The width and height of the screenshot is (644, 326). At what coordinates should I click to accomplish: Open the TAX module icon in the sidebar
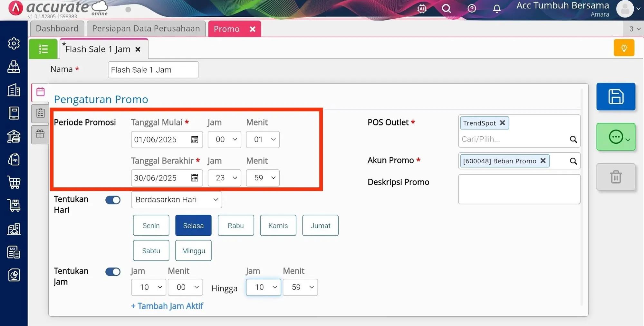14,252
